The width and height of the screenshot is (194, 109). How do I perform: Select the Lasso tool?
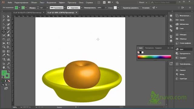pyautogui.click(x=8, y=20)
